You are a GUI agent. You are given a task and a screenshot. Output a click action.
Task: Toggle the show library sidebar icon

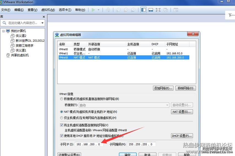[143, 10]
